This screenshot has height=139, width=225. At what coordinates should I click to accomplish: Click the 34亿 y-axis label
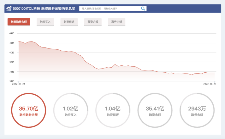12,81
